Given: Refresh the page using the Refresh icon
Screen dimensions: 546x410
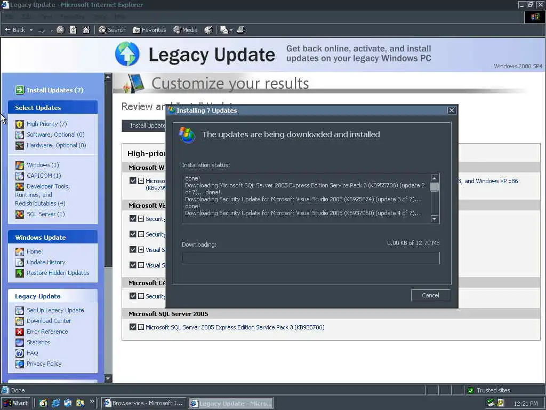Looking at the screenshot, I should tap(73, 30).
